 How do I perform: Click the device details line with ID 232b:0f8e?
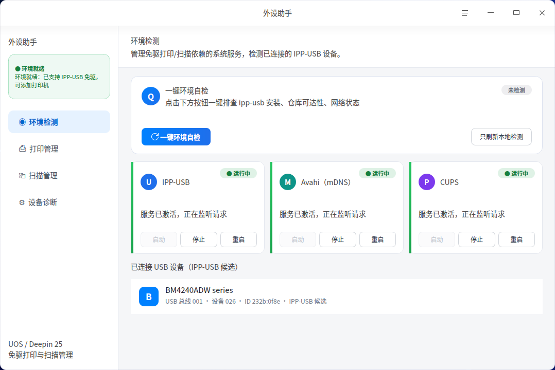point(246,302)
